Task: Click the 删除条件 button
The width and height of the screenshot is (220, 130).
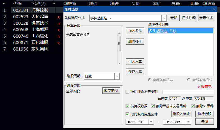Action: [x=135, y=42]
